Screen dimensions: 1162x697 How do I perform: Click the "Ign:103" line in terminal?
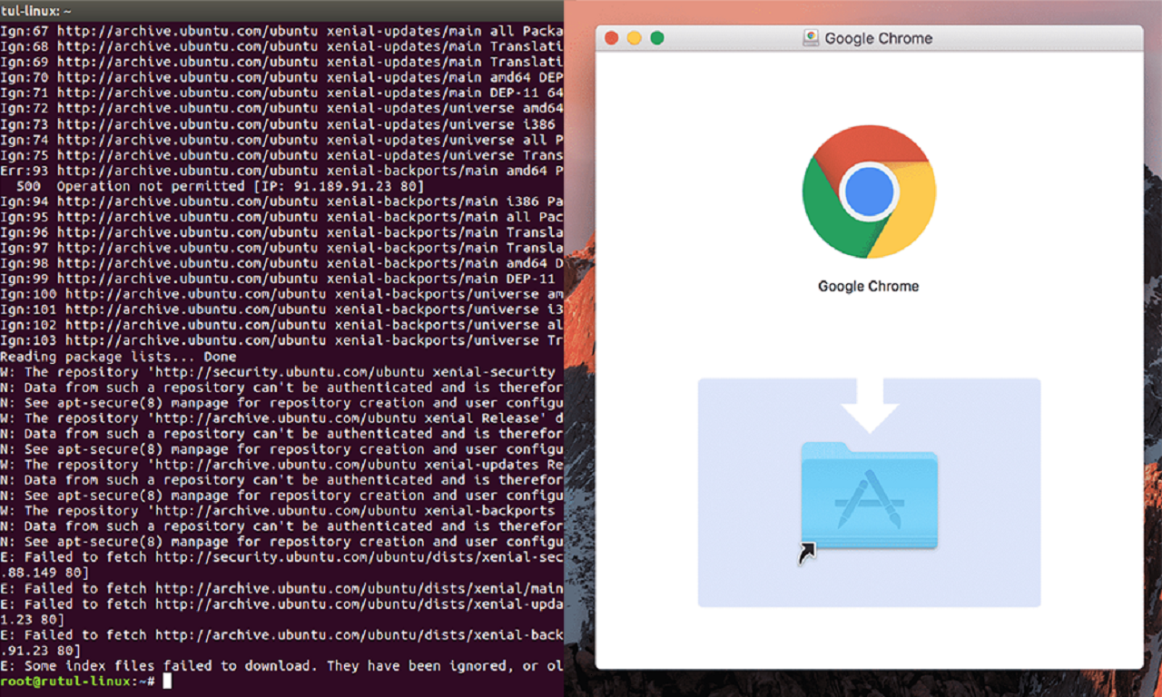[x=281, y=340]
